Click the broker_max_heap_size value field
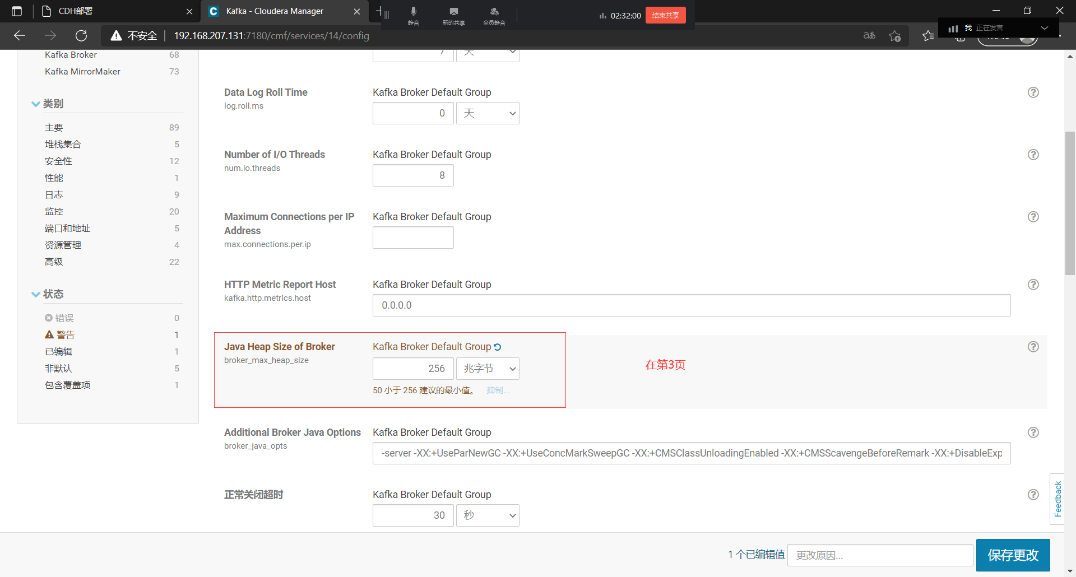 (413, 369)
